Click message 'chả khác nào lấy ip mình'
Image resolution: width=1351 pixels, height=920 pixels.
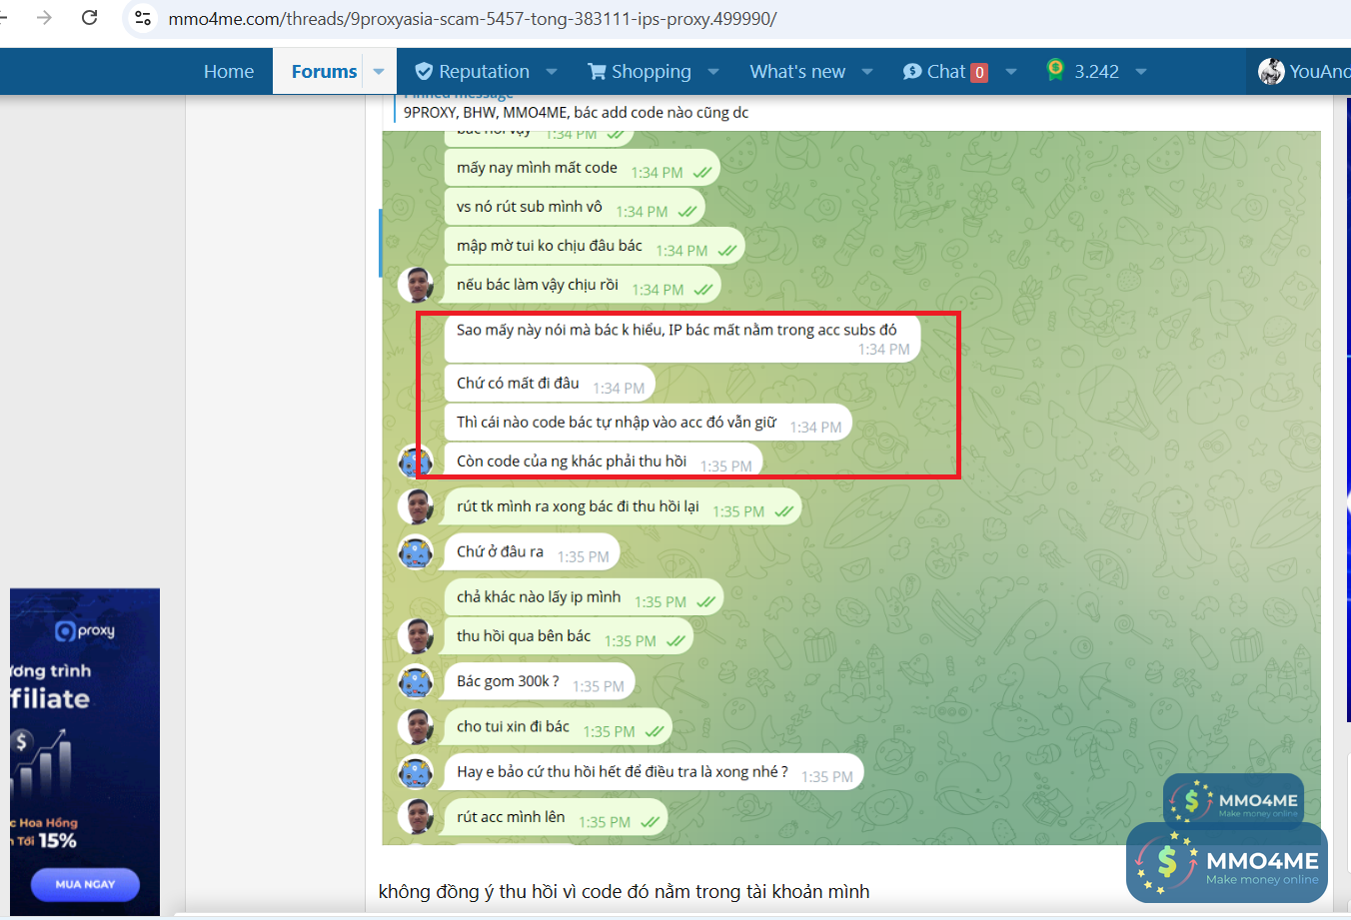pyautogui.click(x=584, y=597)
